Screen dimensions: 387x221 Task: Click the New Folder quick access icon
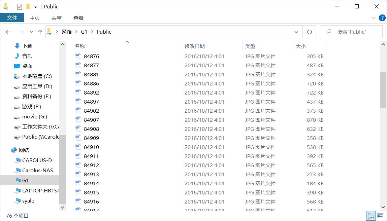(x=28, y=7)
